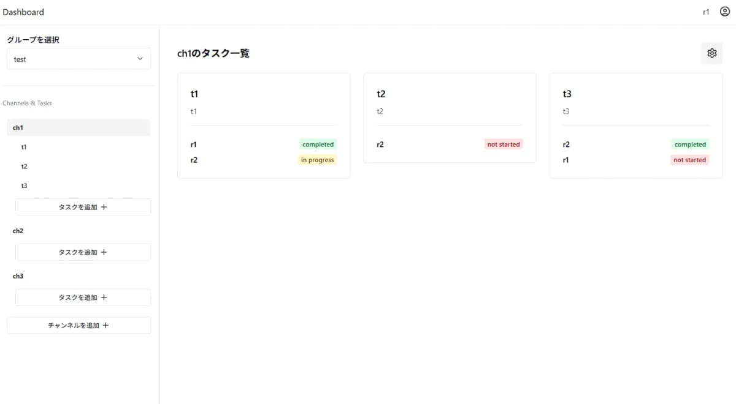736x404 pixels.
Task: Select channel ch3 in sidebar
Action: [18, 277]
